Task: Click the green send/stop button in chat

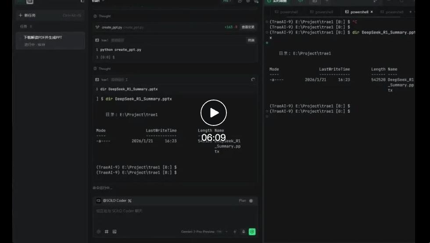Action: pyautogui.click(x=252, y=232)
